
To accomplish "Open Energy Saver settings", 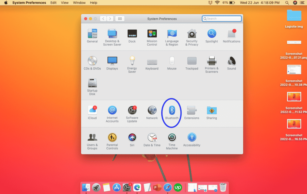I will [132, 65].
